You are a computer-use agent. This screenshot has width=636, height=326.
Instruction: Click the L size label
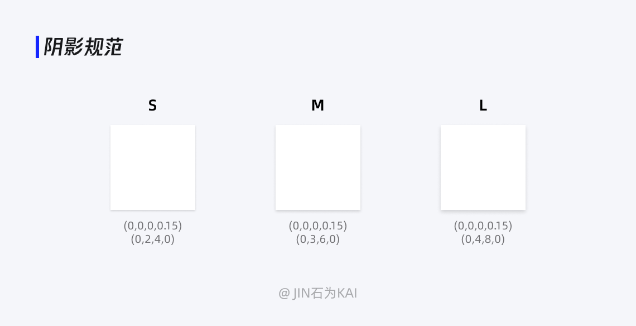coord(483,106)
